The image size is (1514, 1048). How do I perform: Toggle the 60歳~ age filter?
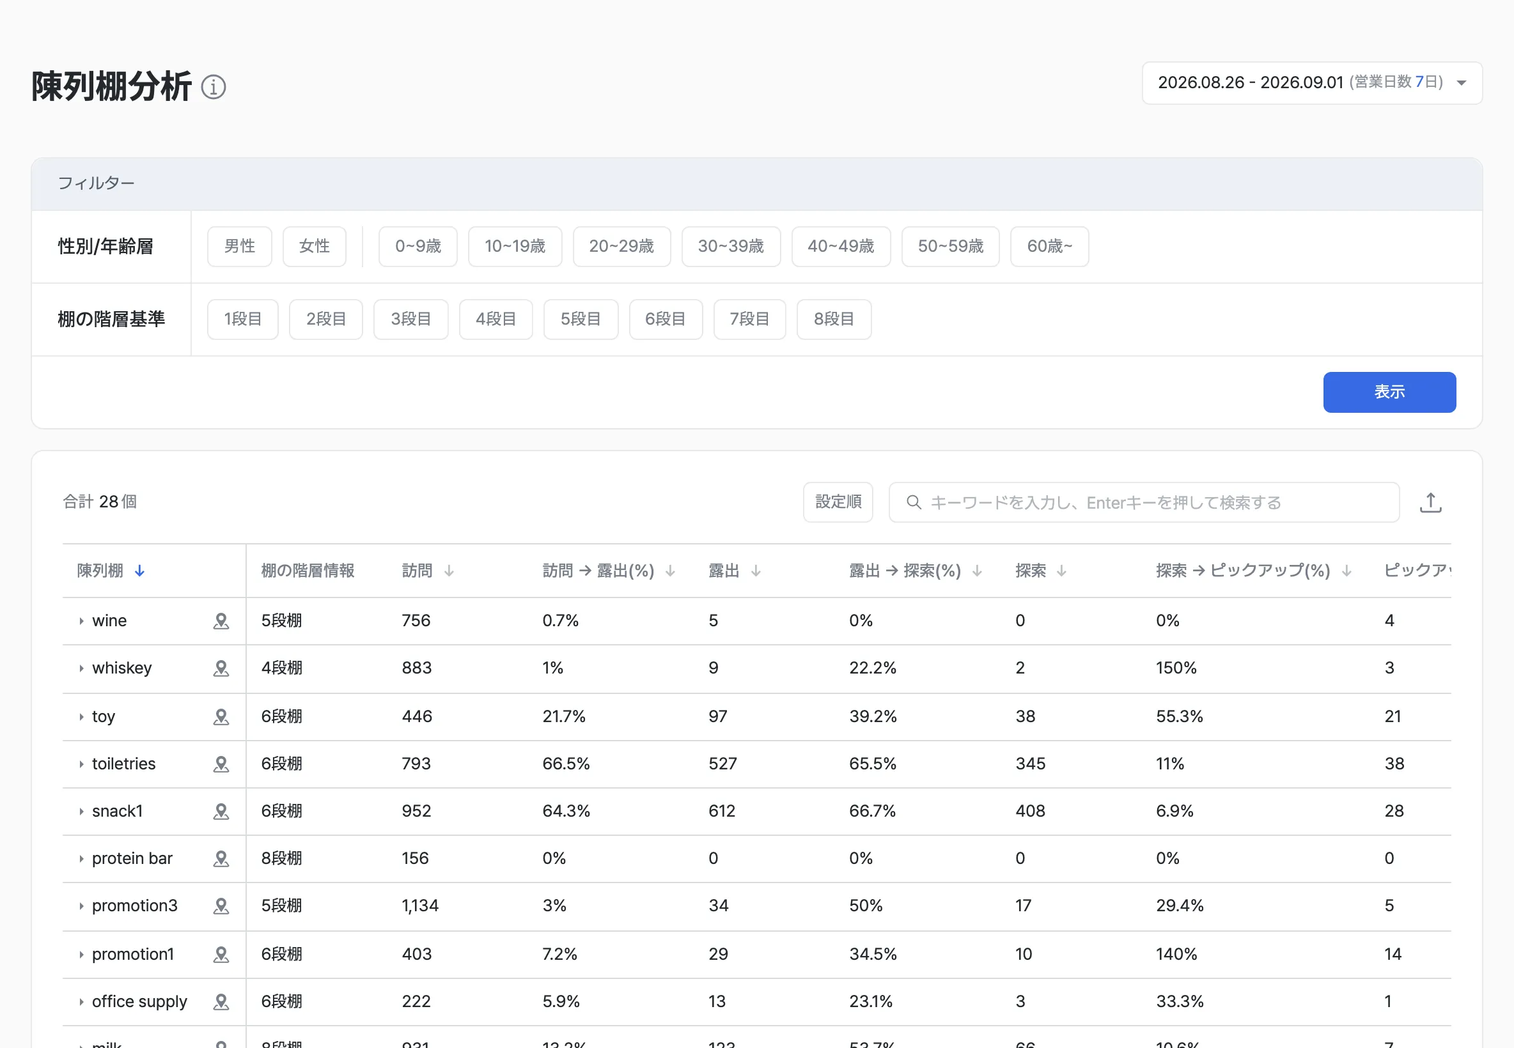[1049, 247]
